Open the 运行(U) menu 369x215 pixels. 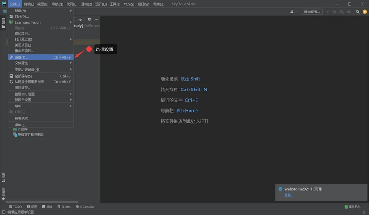[x=101, y=4]
